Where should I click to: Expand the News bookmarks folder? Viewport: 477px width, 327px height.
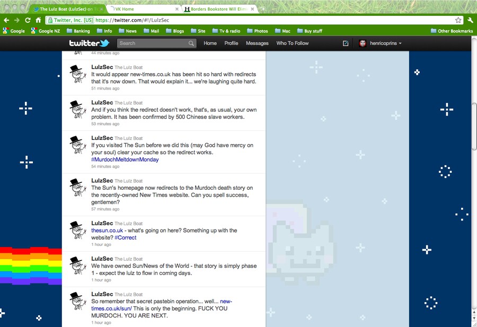point(127,31)
